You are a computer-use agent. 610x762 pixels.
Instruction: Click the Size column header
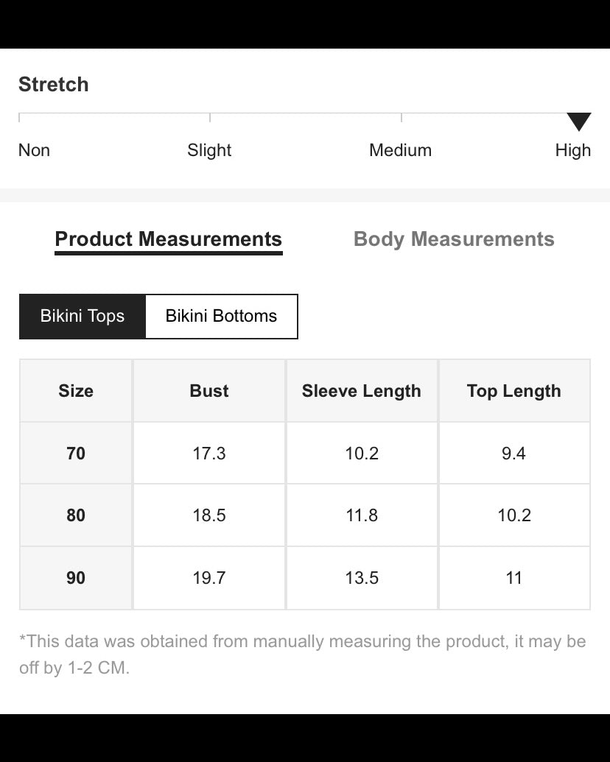pos(76,391)
